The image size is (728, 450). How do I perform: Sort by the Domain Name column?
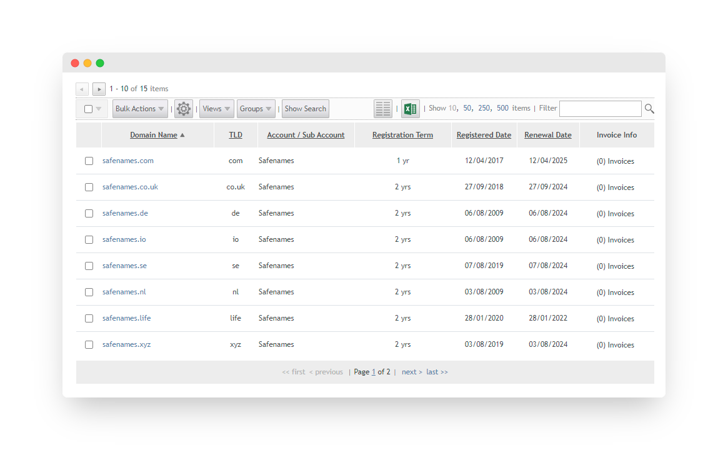(x=154, y=134)
